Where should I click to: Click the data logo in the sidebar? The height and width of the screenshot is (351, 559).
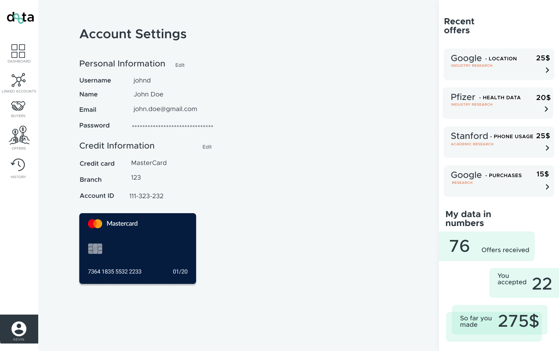pyautogui.click(x=20, y=17)
